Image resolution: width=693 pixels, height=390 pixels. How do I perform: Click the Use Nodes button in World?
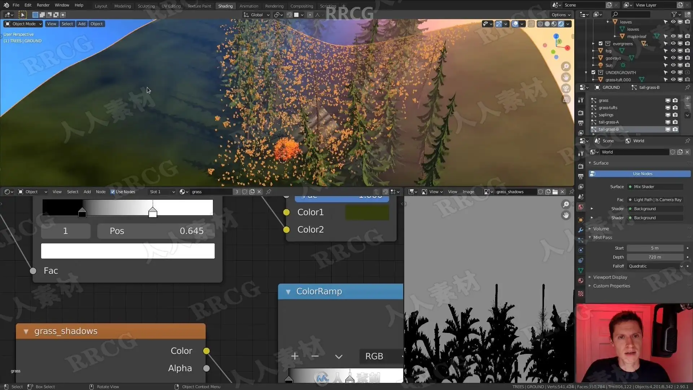pos(642,174)
